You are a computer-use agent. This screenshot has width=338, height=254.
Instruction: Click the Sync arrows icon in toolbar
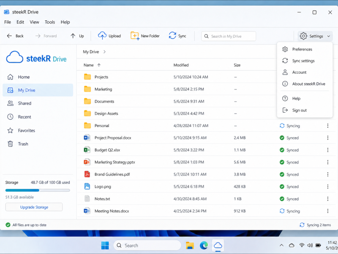[172, 36]
